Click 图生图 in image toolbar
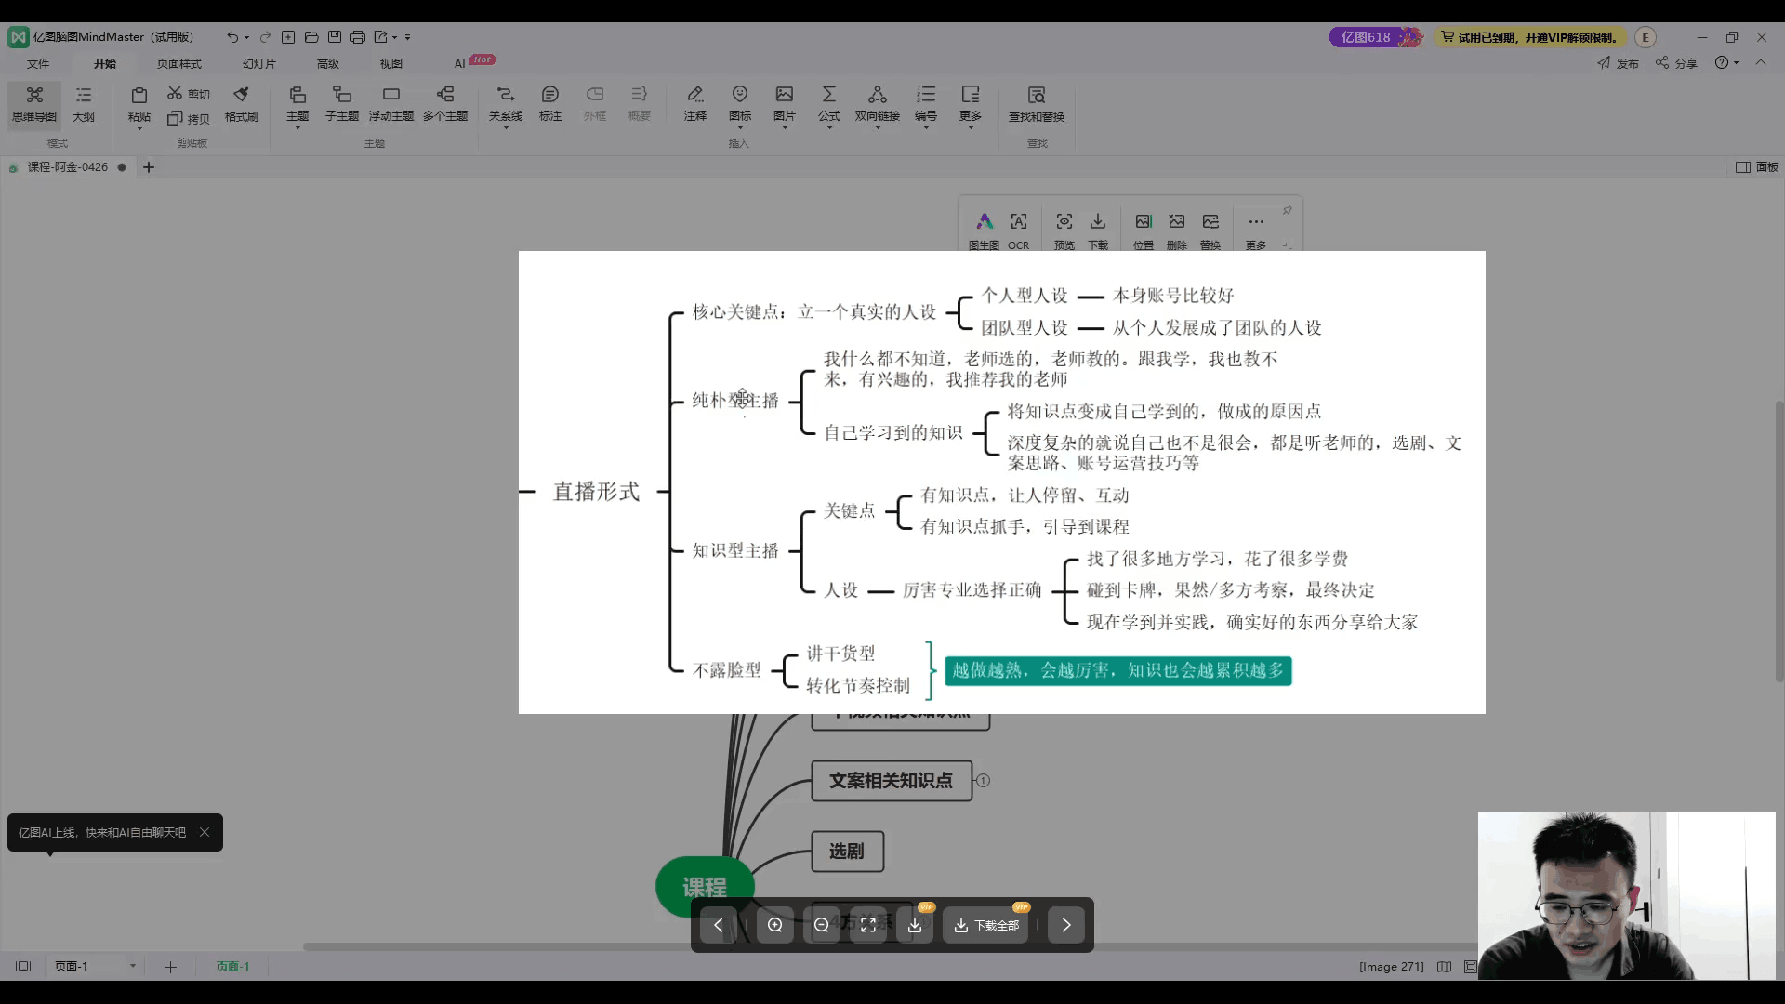 (984, 231)
